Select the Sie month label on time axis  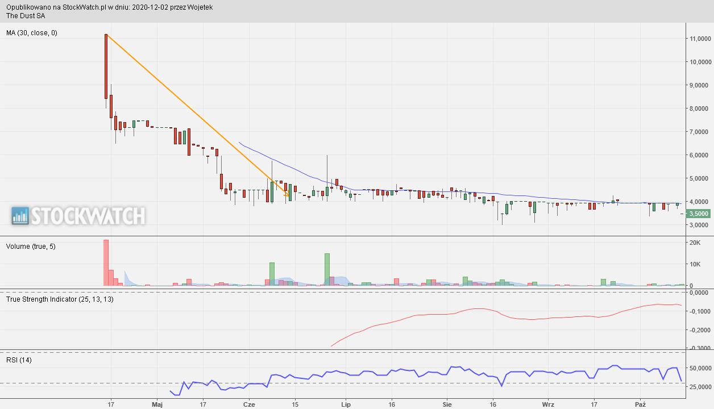pyautogui.click(x=447, y=405)
